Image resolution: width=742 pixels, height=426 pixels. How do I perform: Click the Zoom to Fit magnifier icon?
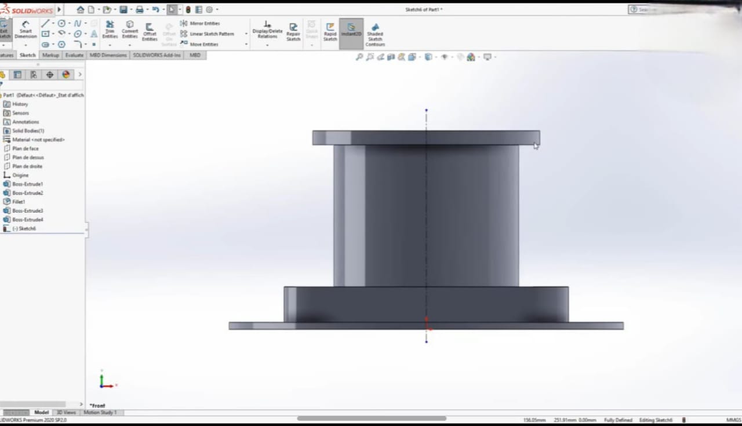[359, 57]
